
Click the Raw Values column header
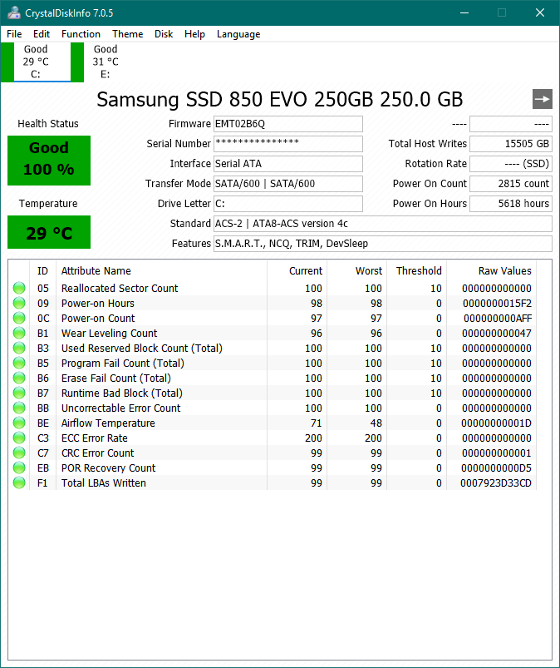pos(491,271)
